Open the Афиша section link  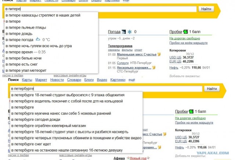[119, 158]
